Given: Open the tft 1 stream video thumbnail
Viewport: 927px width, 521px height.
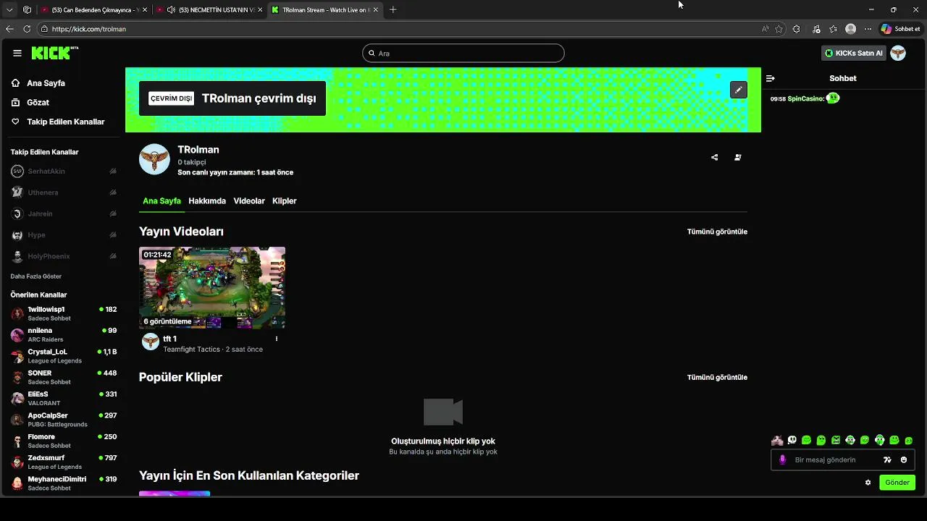Looking at the screenshot, I should pyautogui.click(x=212, y=288).
